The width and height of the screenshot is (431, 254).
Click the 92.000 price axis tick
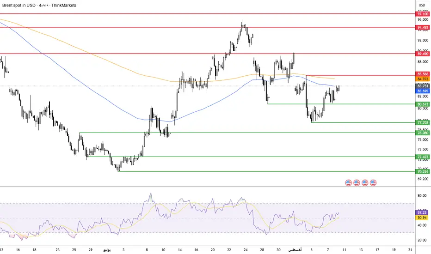click(x=423, y=40)
